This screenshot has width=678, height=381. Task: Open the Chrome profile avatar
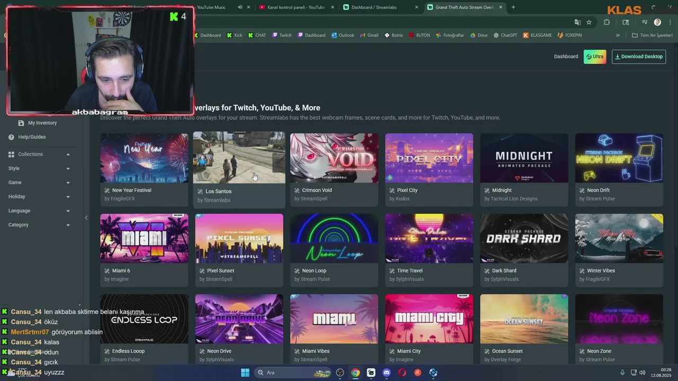point(657,22)
